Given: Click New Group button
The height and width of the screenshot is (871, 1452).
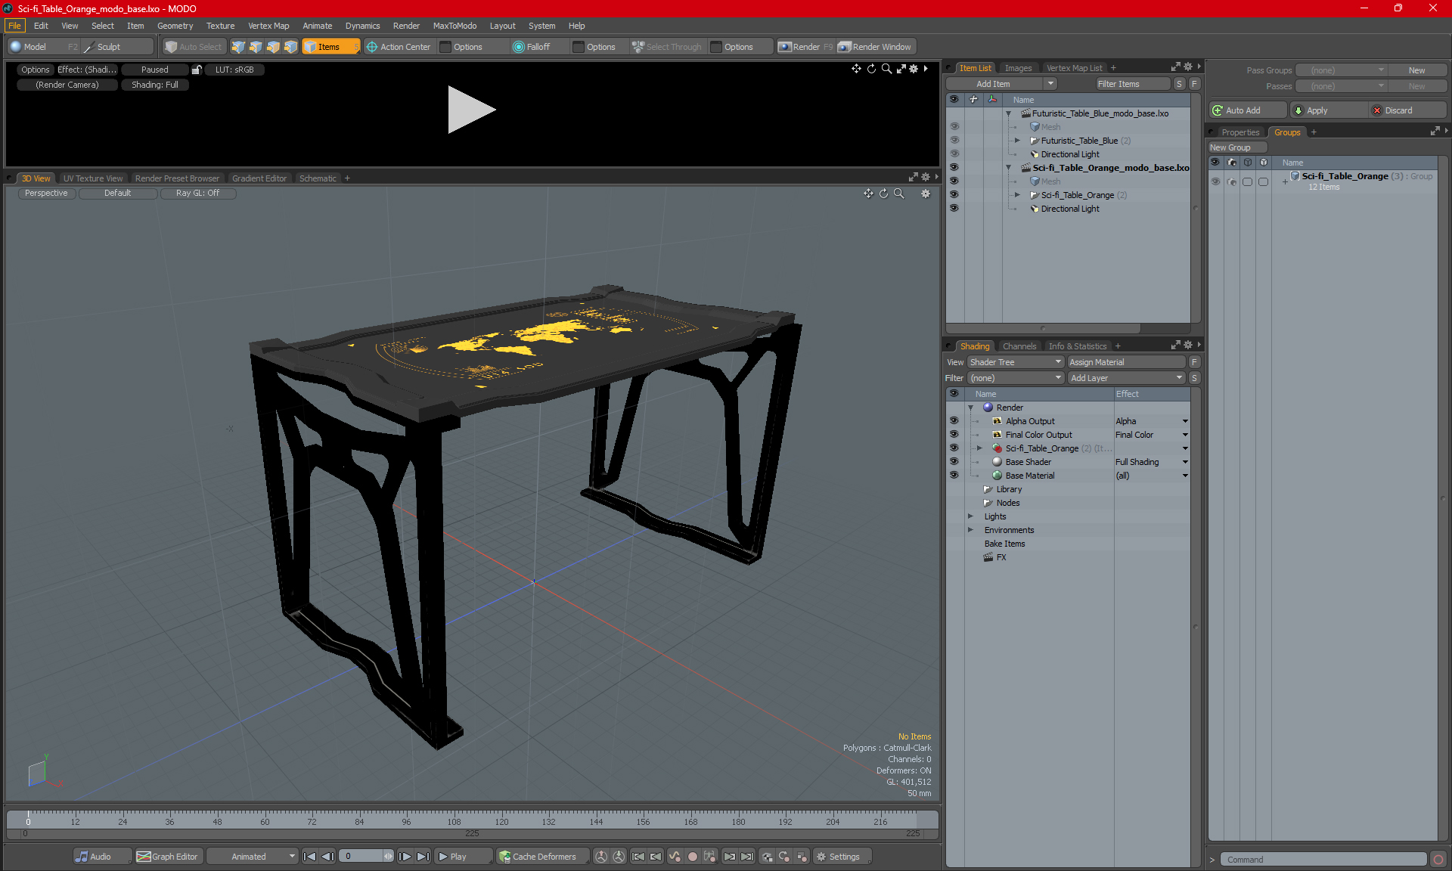Looking at the screenshot, I should click(1236, 147).
